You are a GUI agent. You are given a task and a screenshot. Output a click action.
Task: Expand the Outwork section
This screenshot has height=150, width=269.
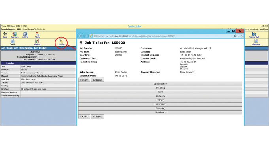pyautogui.click(x=160, y=96)
